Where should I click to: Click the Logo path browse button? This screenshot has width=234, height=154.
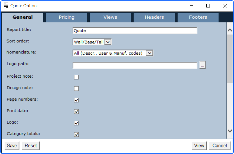tap(203, 65)
